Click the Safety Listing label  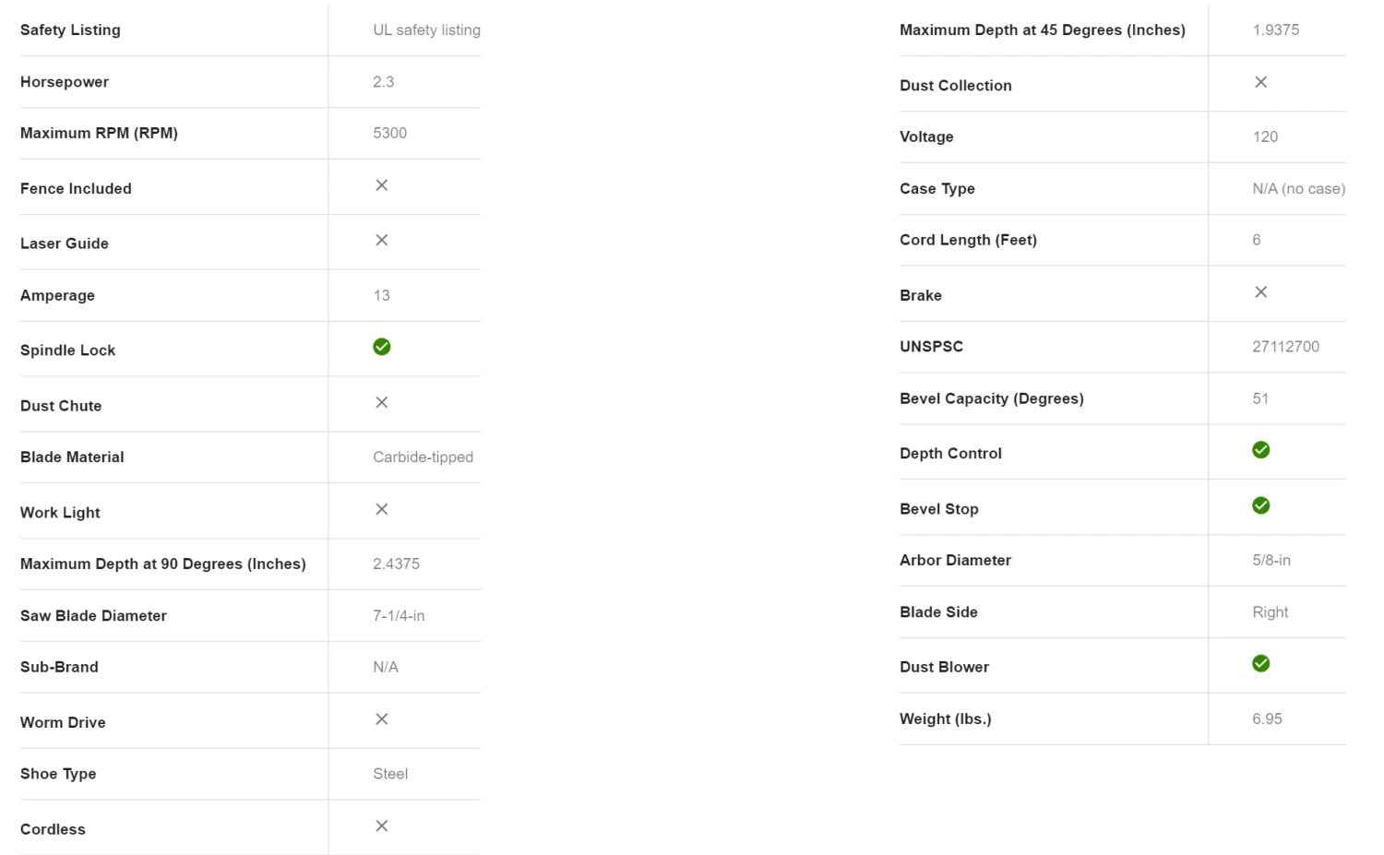click(x=70, y=30)
